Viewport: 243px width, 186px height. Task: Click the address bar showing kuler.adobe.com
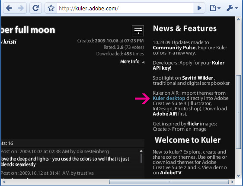click(125, 8)
